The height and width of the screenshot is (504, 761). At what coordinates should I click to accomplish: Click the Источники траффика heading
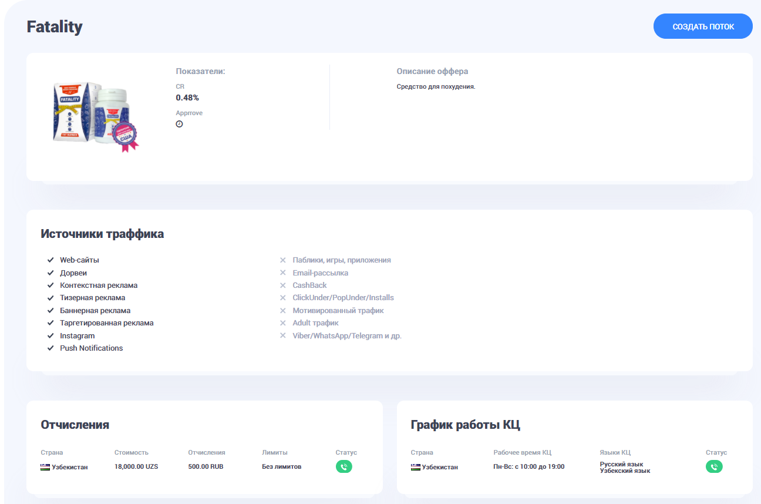point(102,234)
